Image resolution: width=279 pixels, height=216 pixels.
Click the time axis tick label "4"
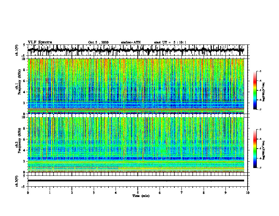(x=116, y=193)
